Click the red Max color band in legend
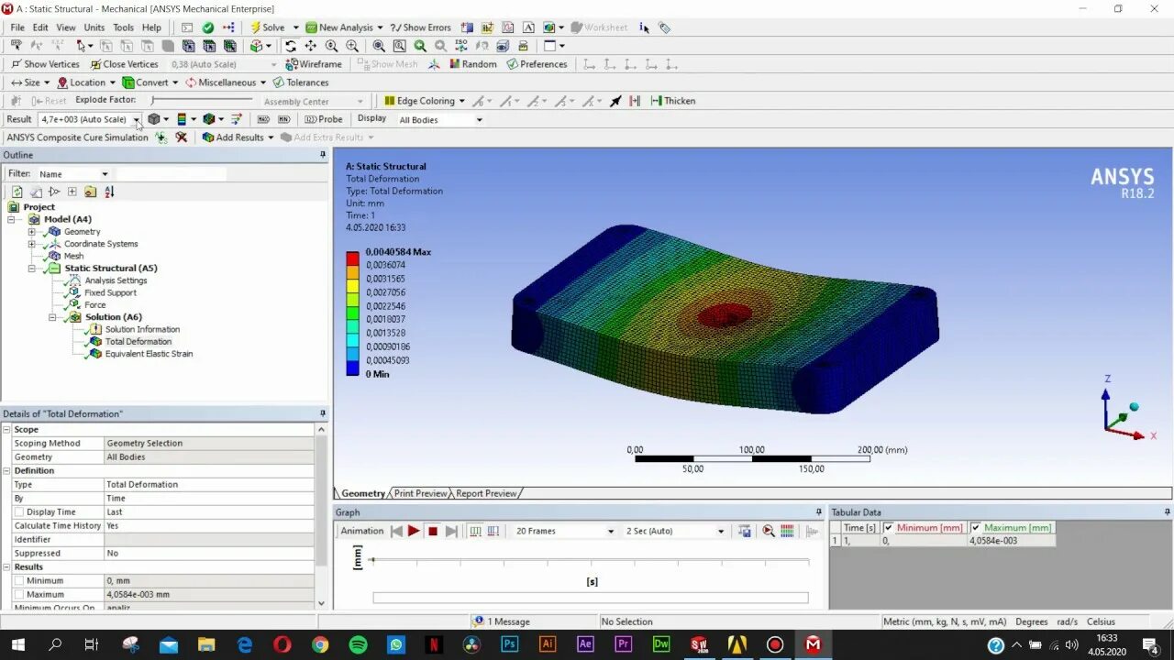Viewport: 1174px width, 660px height. point(352,258)
